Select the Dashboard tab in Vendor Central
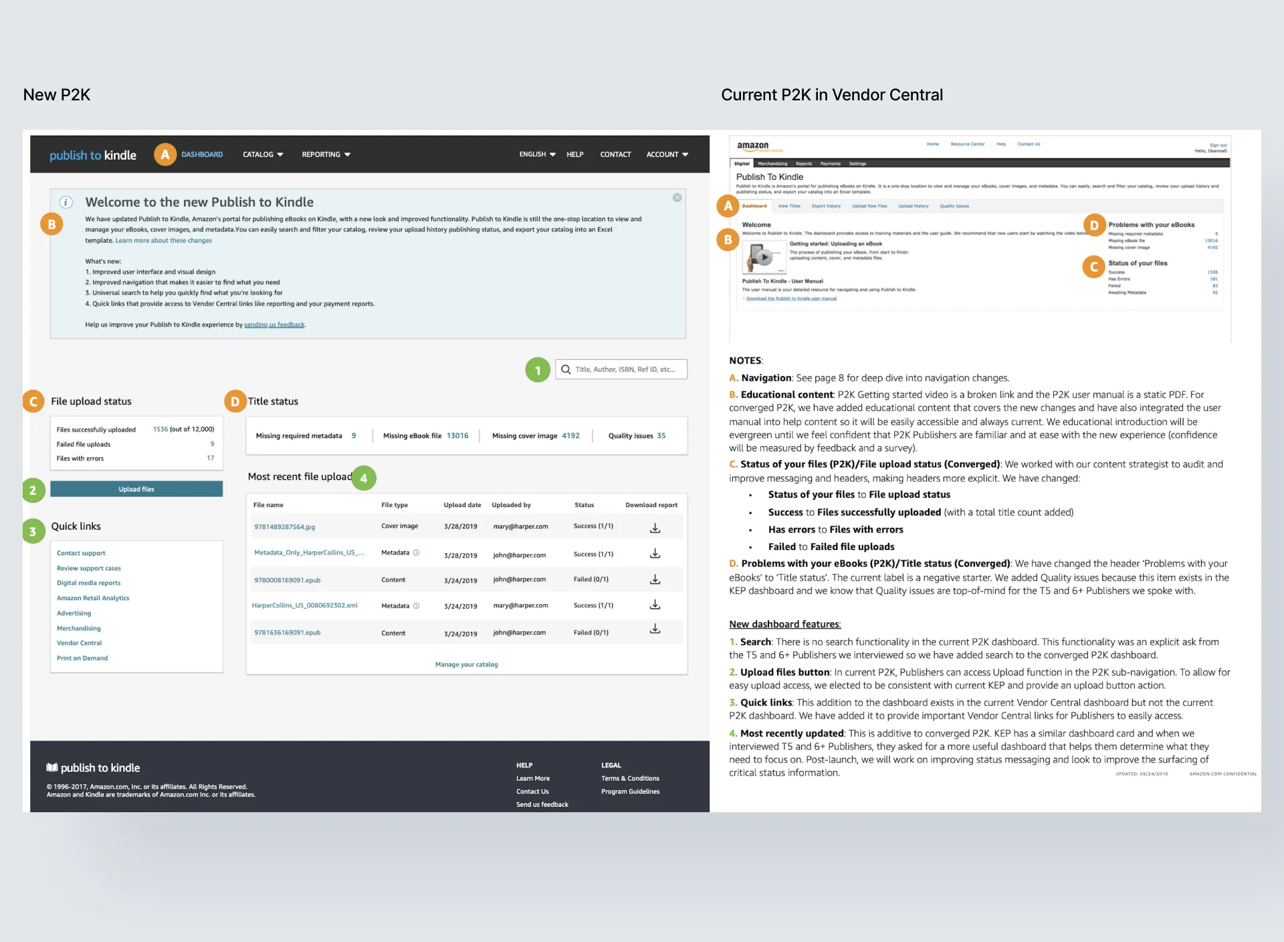Viewport: 1284px width, 942px height. coord(754,206)
